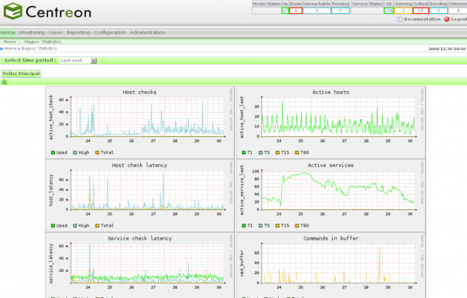Open the Configuration menu
The height and width of the screenshot is (298, 467).
[x=109, y=33]
